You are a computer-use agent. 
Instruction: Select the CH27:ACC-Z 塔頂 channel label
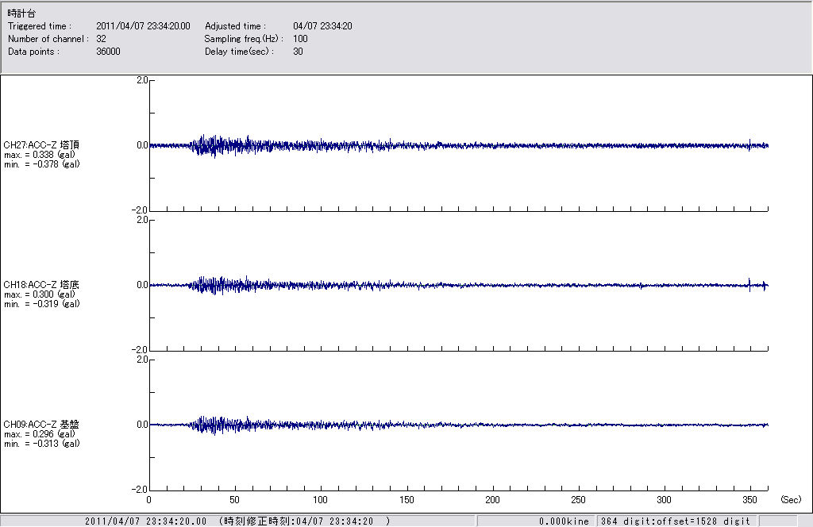click(41, 145)
